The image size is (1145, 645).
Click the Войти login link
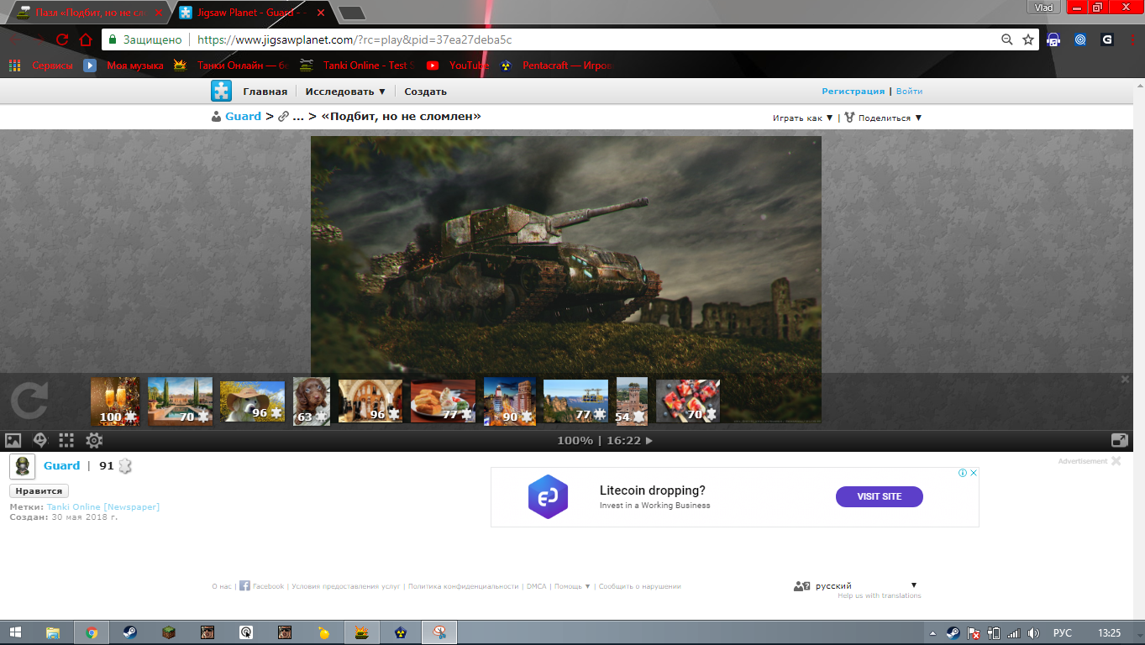click(909, 92)
